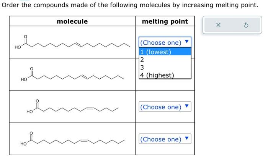268x157 pixels.
Task: Choose option 3 in the dropdown list
Action: (x=165, y=67)
